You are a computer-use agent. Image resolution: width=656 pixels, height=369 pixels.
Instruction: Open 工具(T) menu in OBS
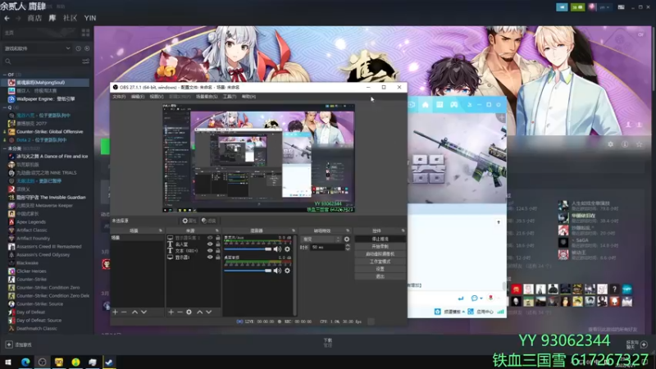pyautogui.click(x=230, y=97)
